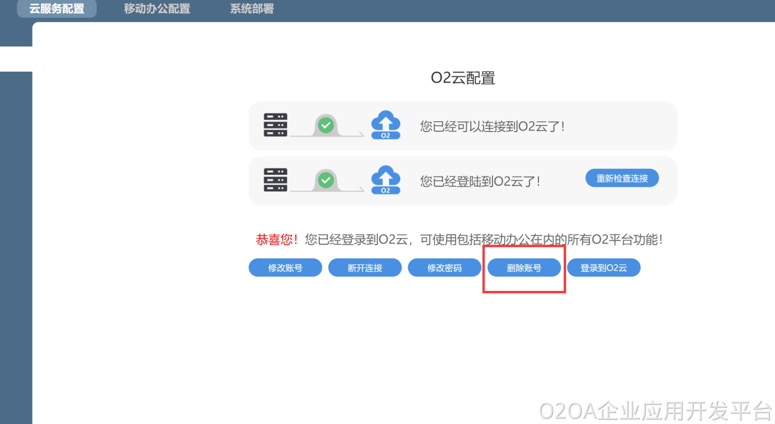775x424 pixels.
Task: Open the 移动办公配置 tab
Action: coord(157,9)
